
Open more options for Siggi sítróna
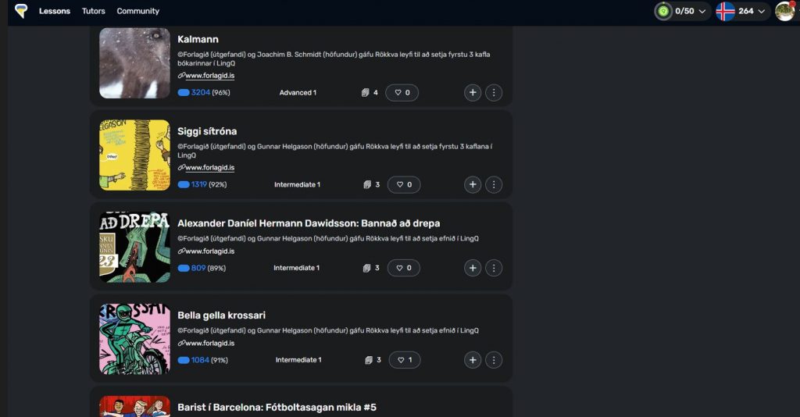coord(494,184)
